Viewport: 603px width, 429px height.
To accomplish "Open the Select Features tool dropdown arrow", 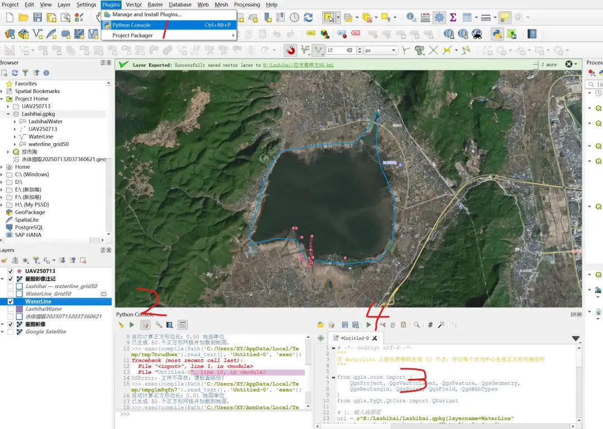I will (x=338, y=17).
